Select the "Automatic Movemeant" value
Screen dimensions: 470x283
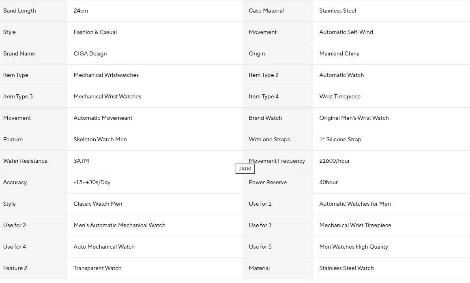point(103,118)
